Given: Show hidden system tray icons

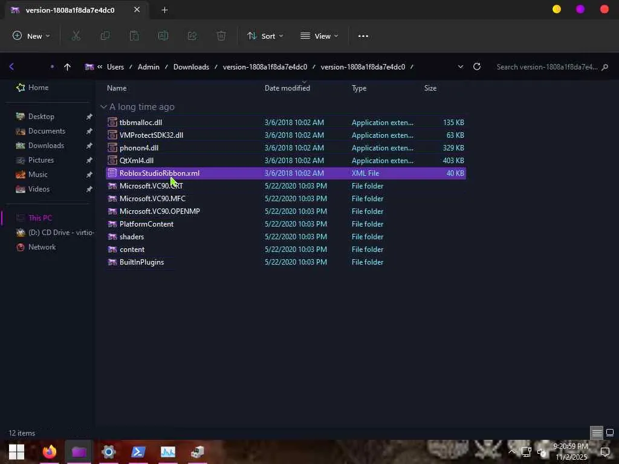Looking at the screenshot, I should tap(511, 452).
